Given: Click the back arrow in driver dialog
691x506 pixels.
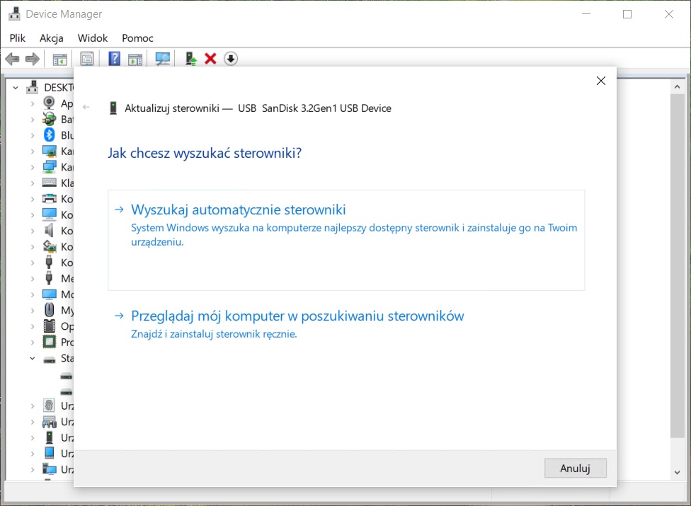Looking at the screenshot, I should coord(86,108).
